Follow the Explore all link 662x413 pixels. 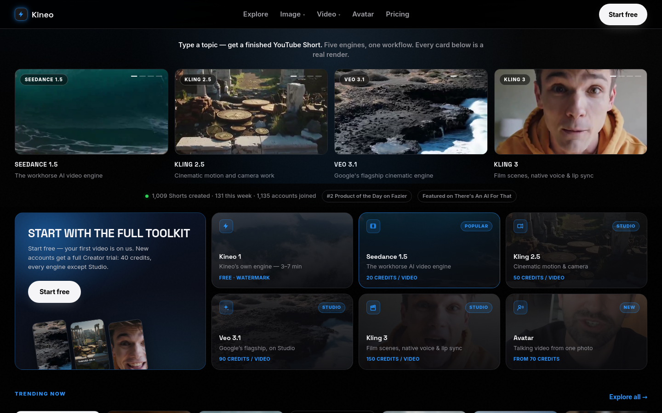tap(628, 397)
